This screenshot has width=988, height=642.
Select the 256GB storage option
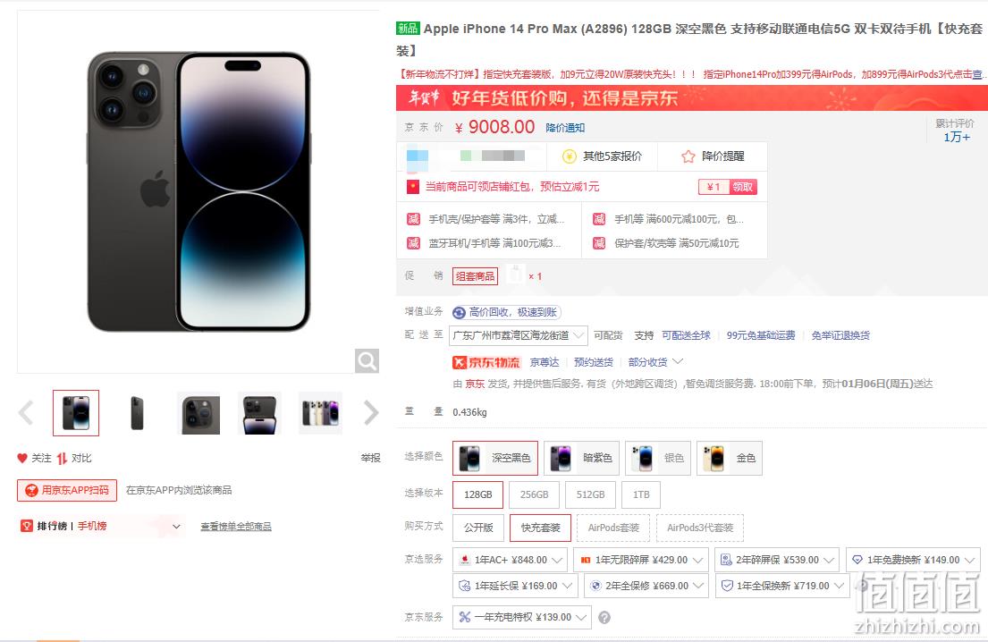click(x=535, y=494)
